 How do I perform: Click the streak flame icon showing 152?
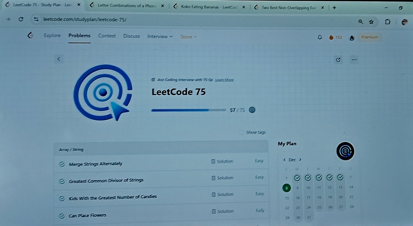click(331, 37)
